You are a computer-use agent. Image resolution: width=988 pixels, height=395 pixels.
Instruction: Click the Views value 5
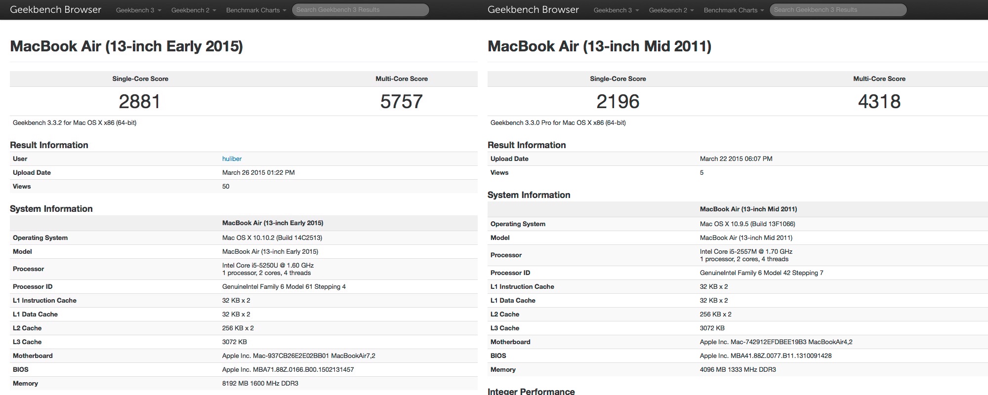coord(701,172)
